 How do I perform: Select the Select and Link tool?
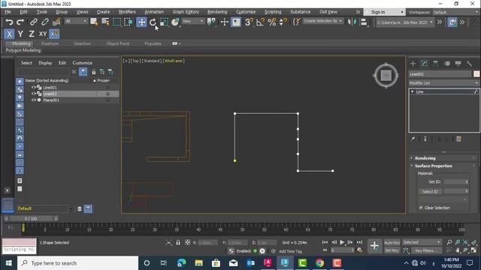tap(34, 22)
